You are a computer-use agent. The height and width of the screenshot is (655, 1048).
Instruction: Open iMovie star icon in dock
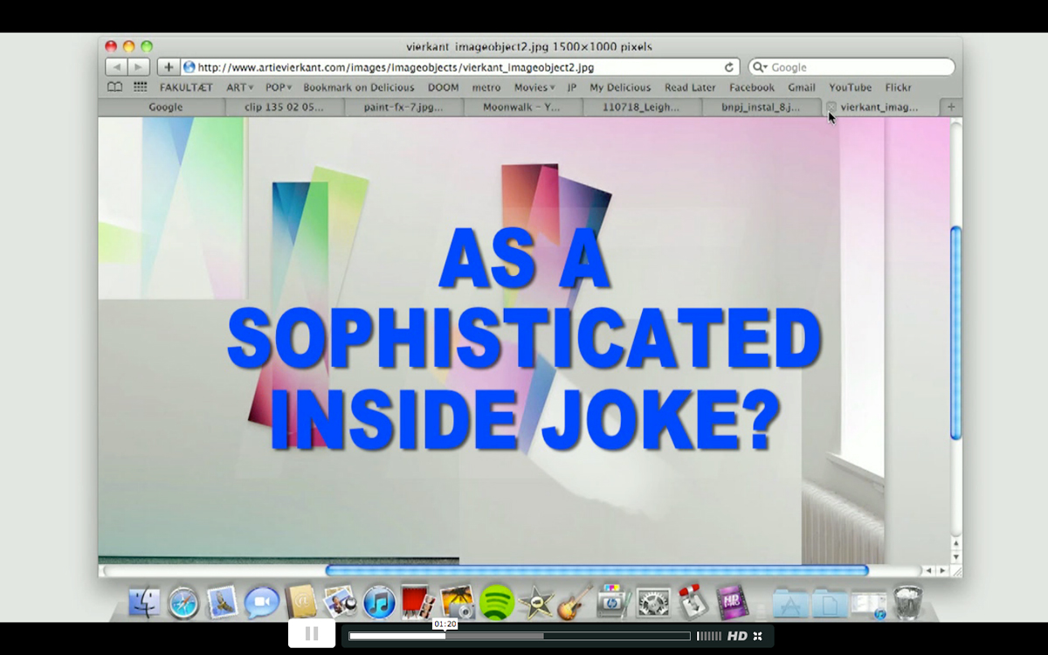pyautogui.click(x=535, y=603)
